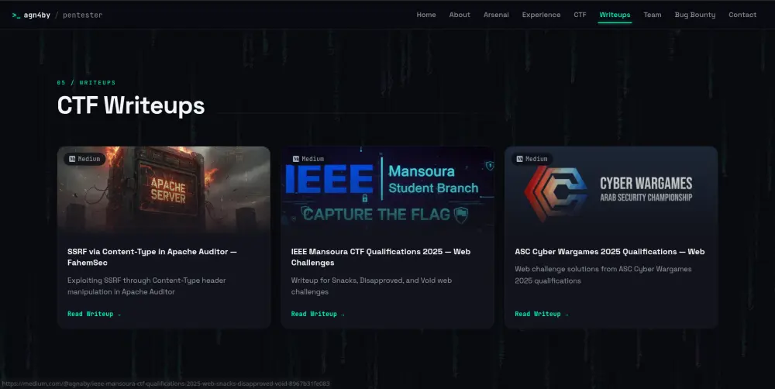Open SSRF via Content-Type writeup title
Screen dimensions: 775x389
(x=152, y=257)
